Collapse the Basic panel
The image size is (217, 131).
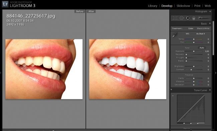coord(210,23)
